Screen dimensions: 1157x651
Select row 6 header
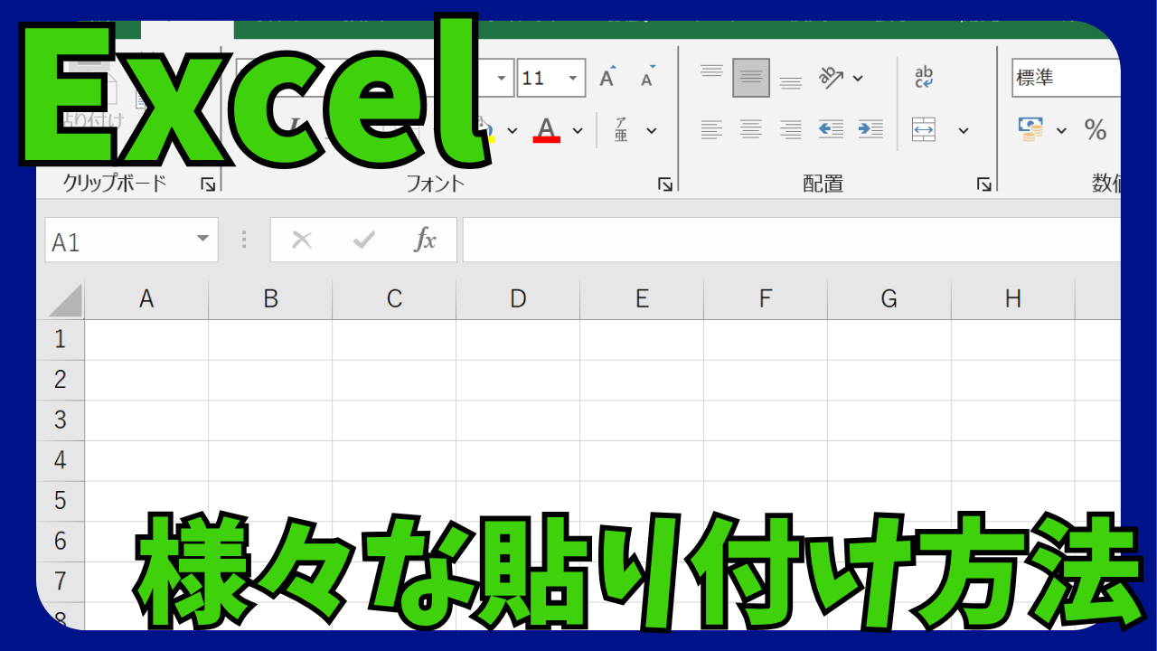[x=61, y=542]
